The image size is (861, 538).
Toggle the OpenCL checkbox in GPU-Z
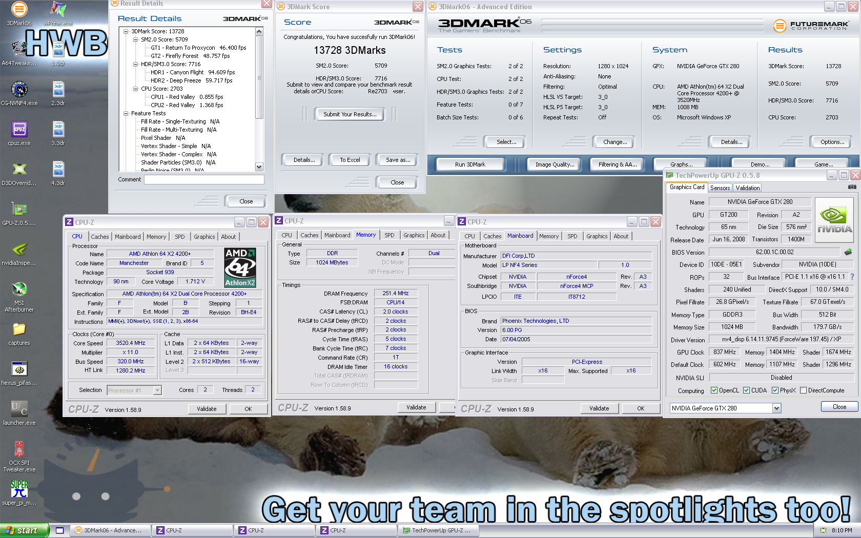coord(714,390)
